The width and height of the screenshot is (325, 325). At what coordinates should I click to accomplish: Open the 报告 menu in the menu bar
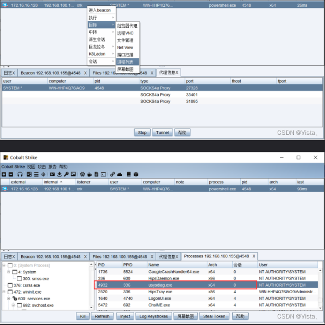click(53, 166)
